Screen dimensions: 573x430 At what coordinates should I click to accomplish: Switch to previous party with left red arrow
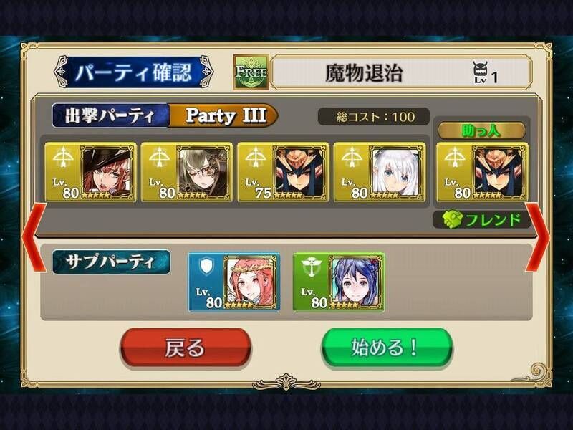[34, 238]
